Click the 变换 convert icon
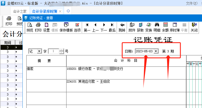Image resolution: width=202 pixels, height=108 pixels. [x=149, y=27]
